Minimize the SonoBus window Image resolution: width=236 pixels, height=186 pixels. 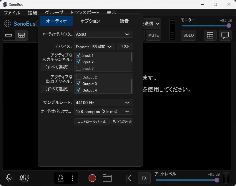click(x=202, y=4)
